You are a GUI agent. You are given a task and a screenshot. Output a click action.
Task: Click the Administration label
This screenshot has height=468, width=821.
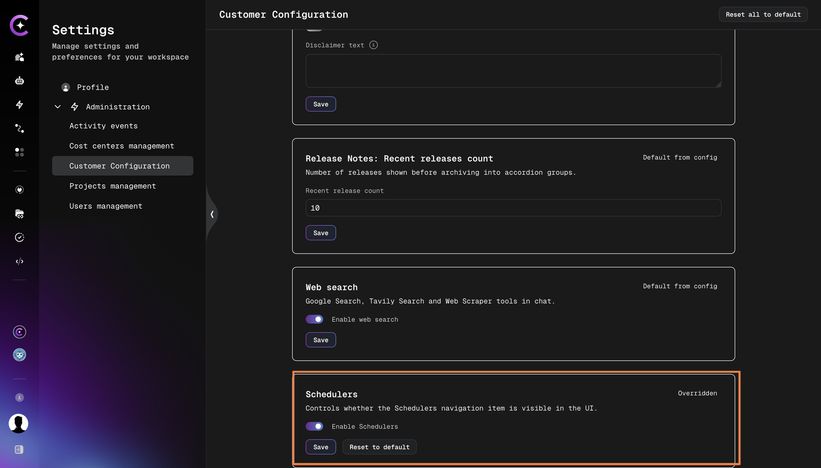point(118,107)
